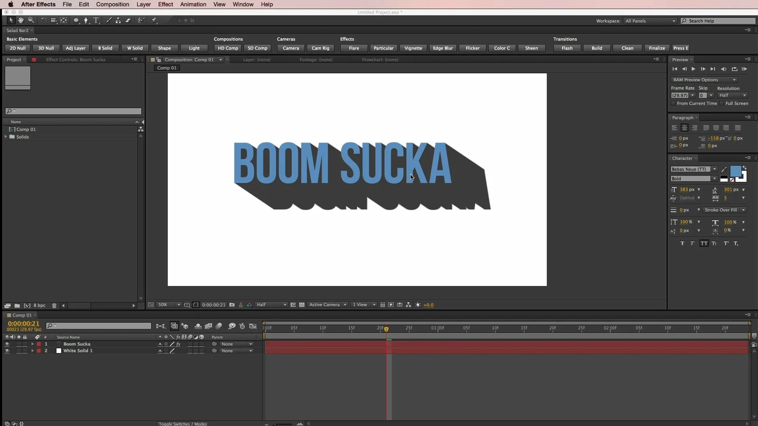Click the Shape tool icon
Image resolution: width=758 pixels, height=426 pixels.
(x=75, y=20)
